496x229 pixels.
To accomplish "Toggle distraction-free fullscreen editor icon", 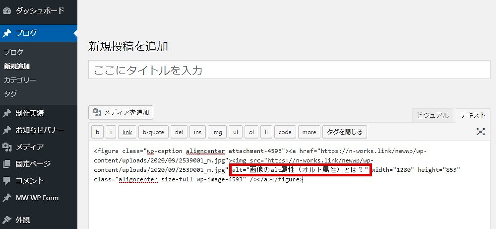I will click(481, 132).
